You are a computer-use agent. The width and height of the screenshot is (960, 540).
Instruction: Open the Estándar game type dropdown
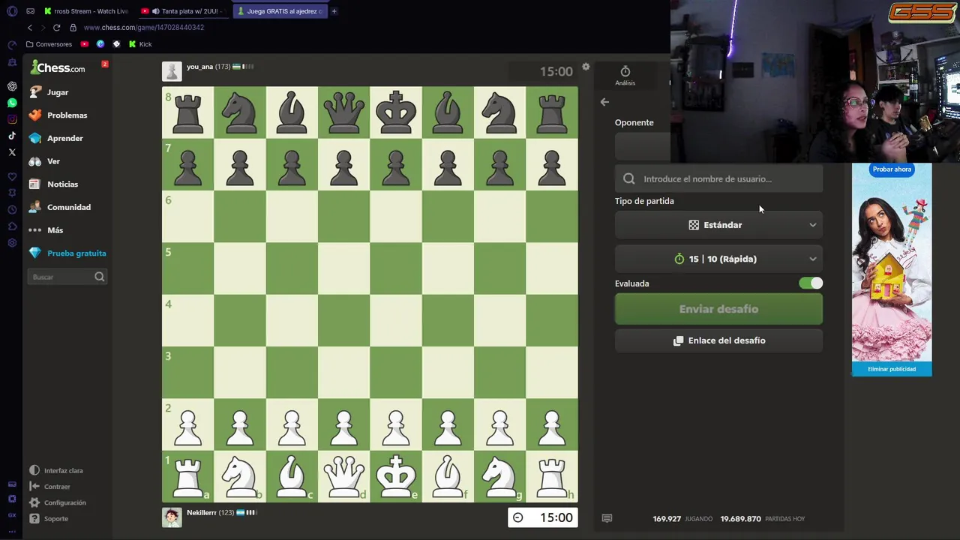[x=718, y=225]
